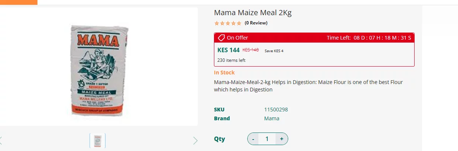Screen dimensions: 458x151
Task: Click the quantity input field showing 1
Action: click(267, 139)
